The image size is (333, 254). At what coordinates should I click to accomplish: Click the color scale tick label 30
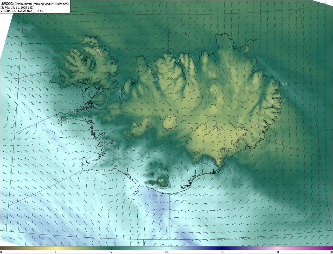tap(277, 252)
